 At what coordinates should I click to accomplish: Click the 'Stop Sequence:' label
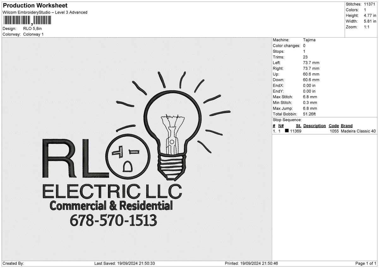point(287,120)
